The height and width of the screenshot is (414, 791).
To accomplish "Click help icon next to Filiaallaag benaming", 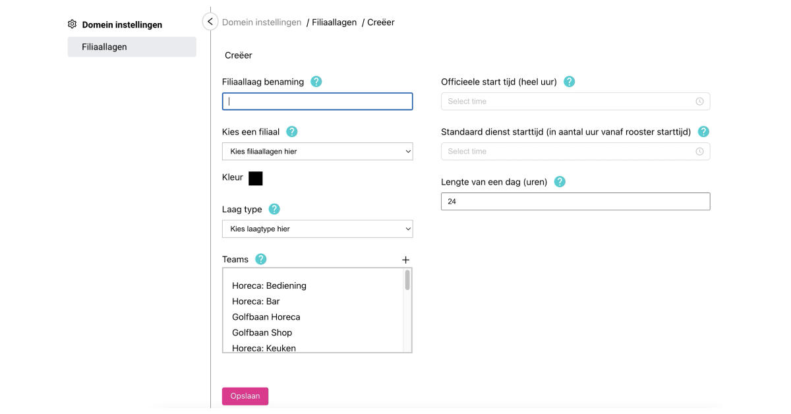I will click(x=316, y=82).
